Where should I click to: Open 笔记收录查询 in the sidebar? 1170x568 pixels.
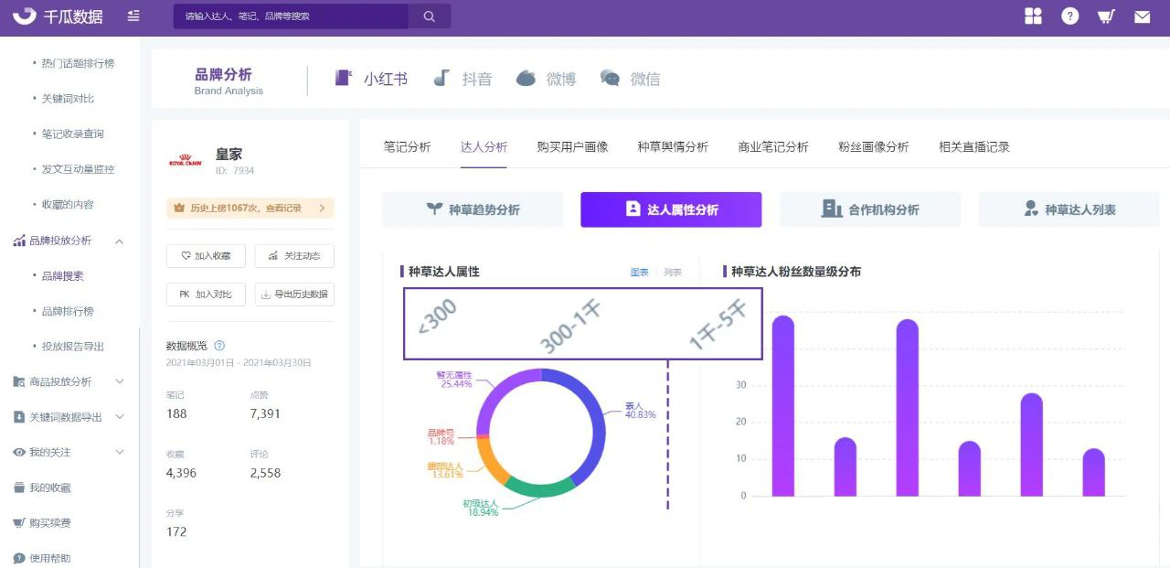73,134
